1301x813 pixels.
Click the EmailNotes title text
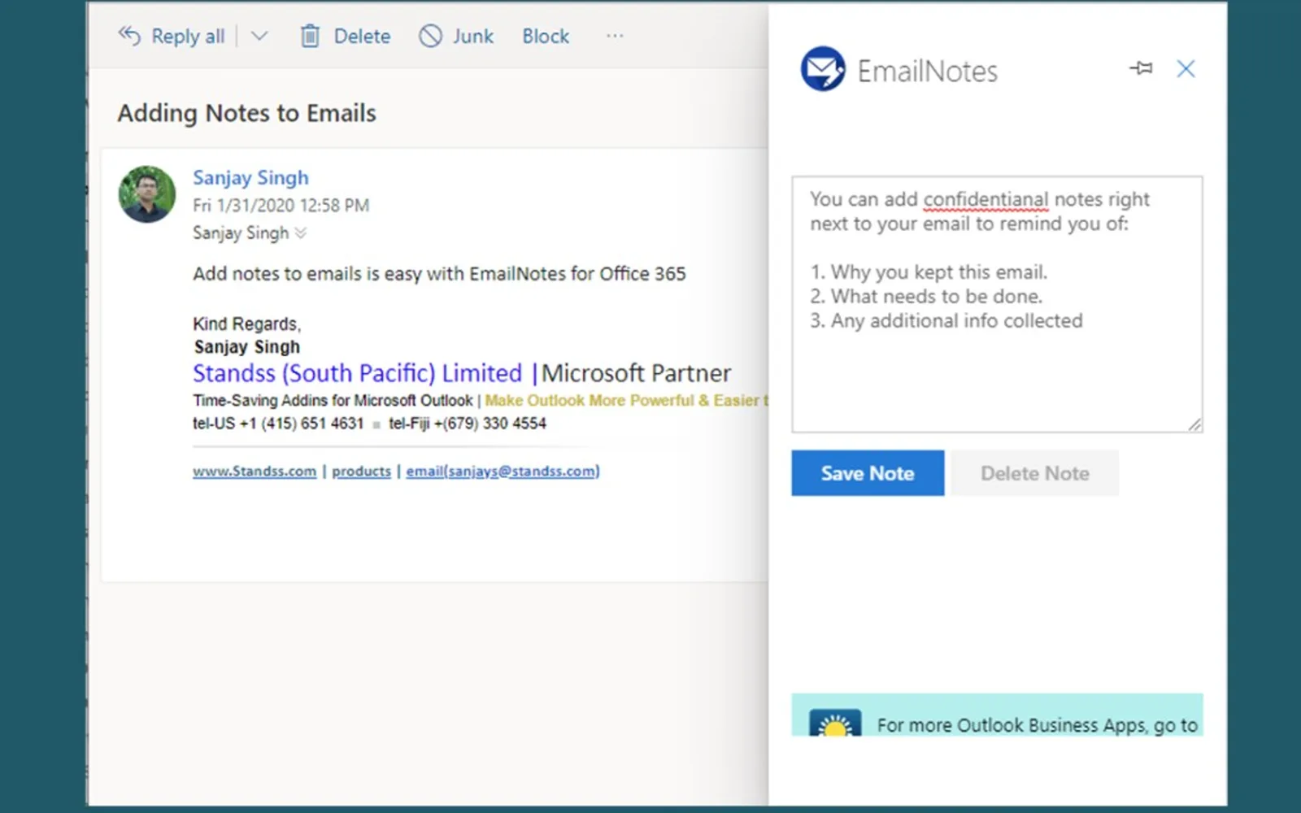927,72
